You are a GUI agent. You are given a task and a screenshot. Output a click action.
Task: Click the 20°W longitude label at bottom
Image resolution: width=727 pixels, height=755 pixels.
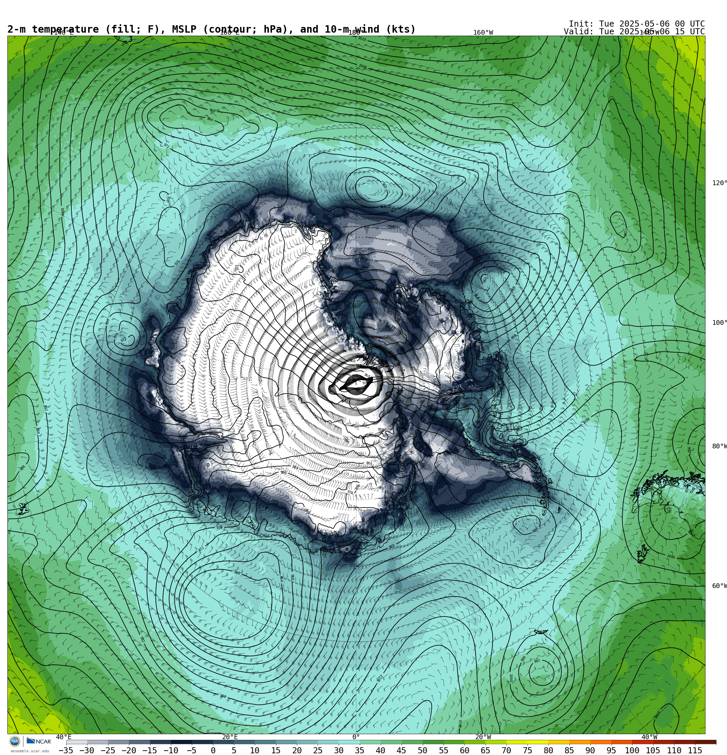[483, 737]
